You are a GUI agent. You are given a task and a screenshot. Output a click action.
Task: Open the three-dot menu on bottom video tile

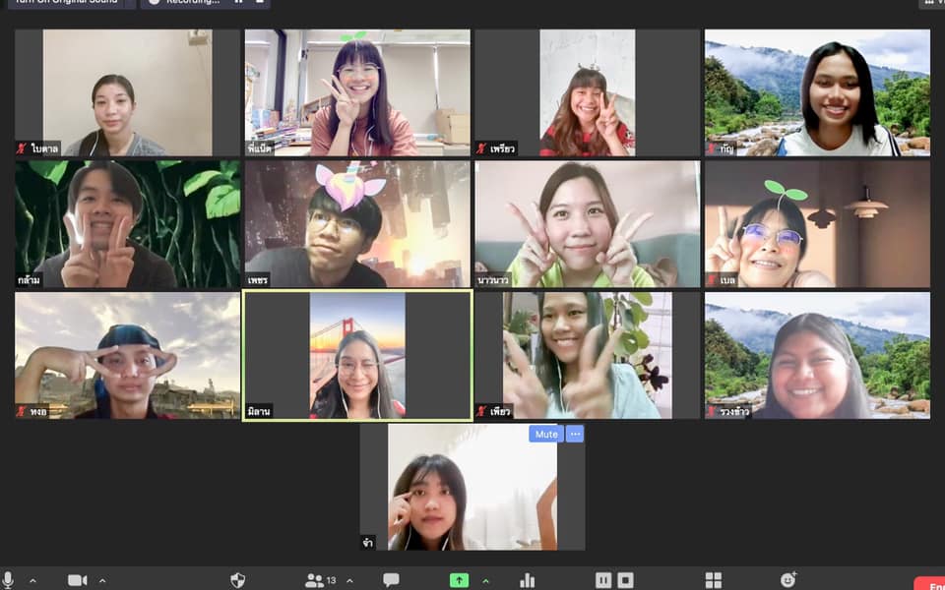[575, 434]
